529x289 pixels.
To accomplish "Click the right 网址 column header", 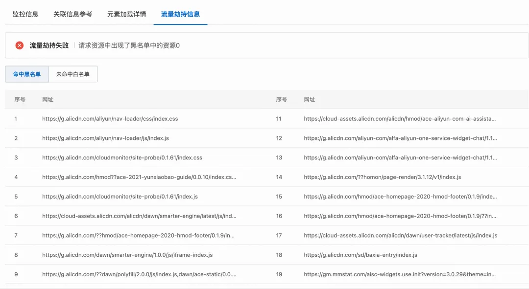I will click(310, 99).
